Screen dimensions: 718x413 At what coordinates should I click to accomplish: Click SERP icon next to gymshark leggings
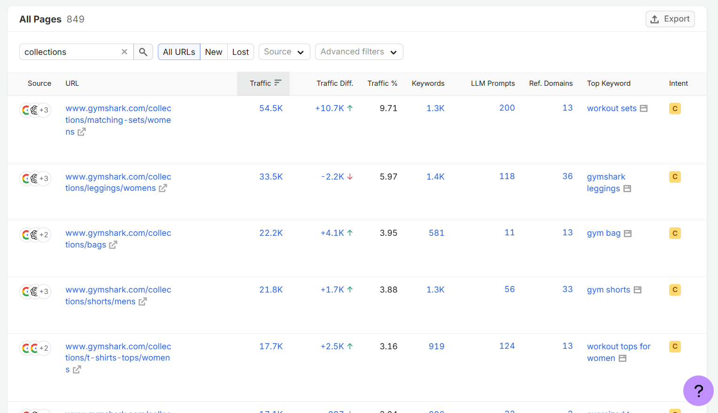[627, 189]
